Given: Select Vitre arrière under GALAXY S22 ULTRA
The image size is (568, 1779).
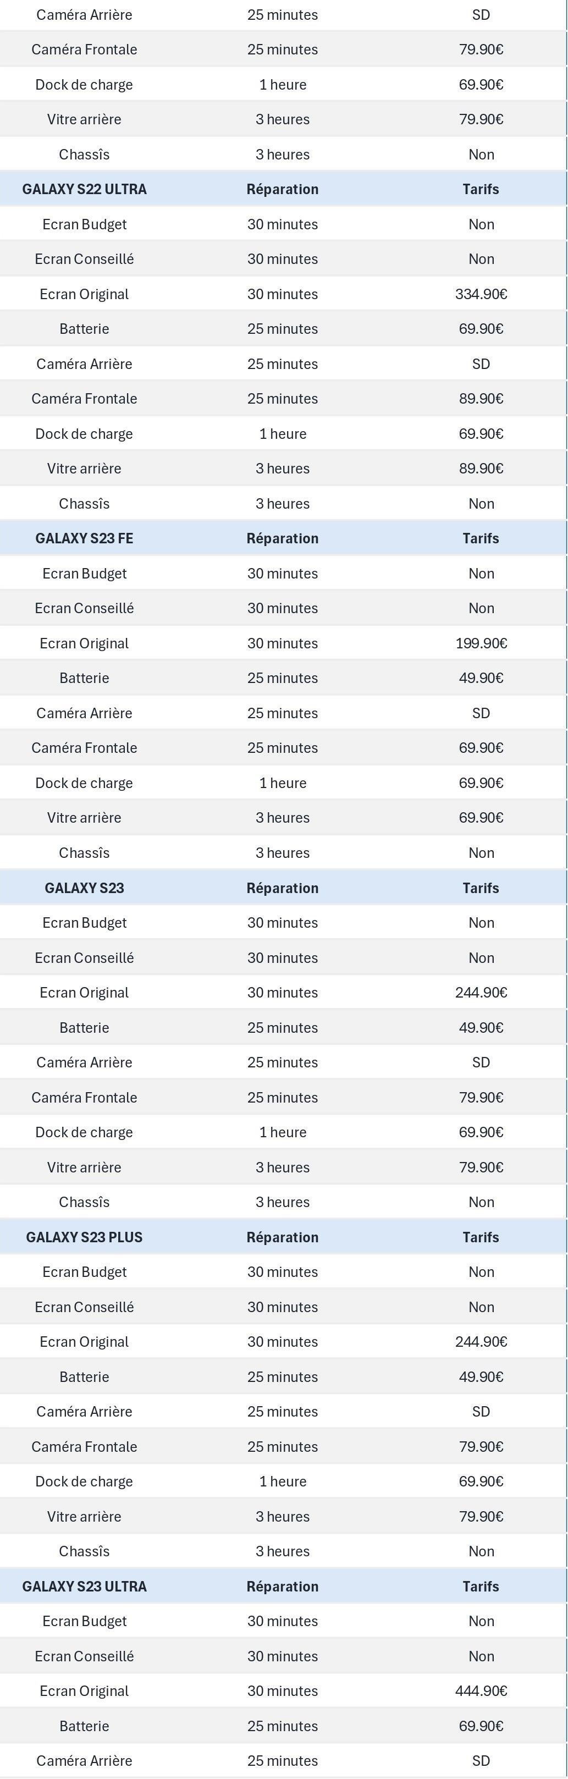Looking at the screenshot, I should click(84, 468).
